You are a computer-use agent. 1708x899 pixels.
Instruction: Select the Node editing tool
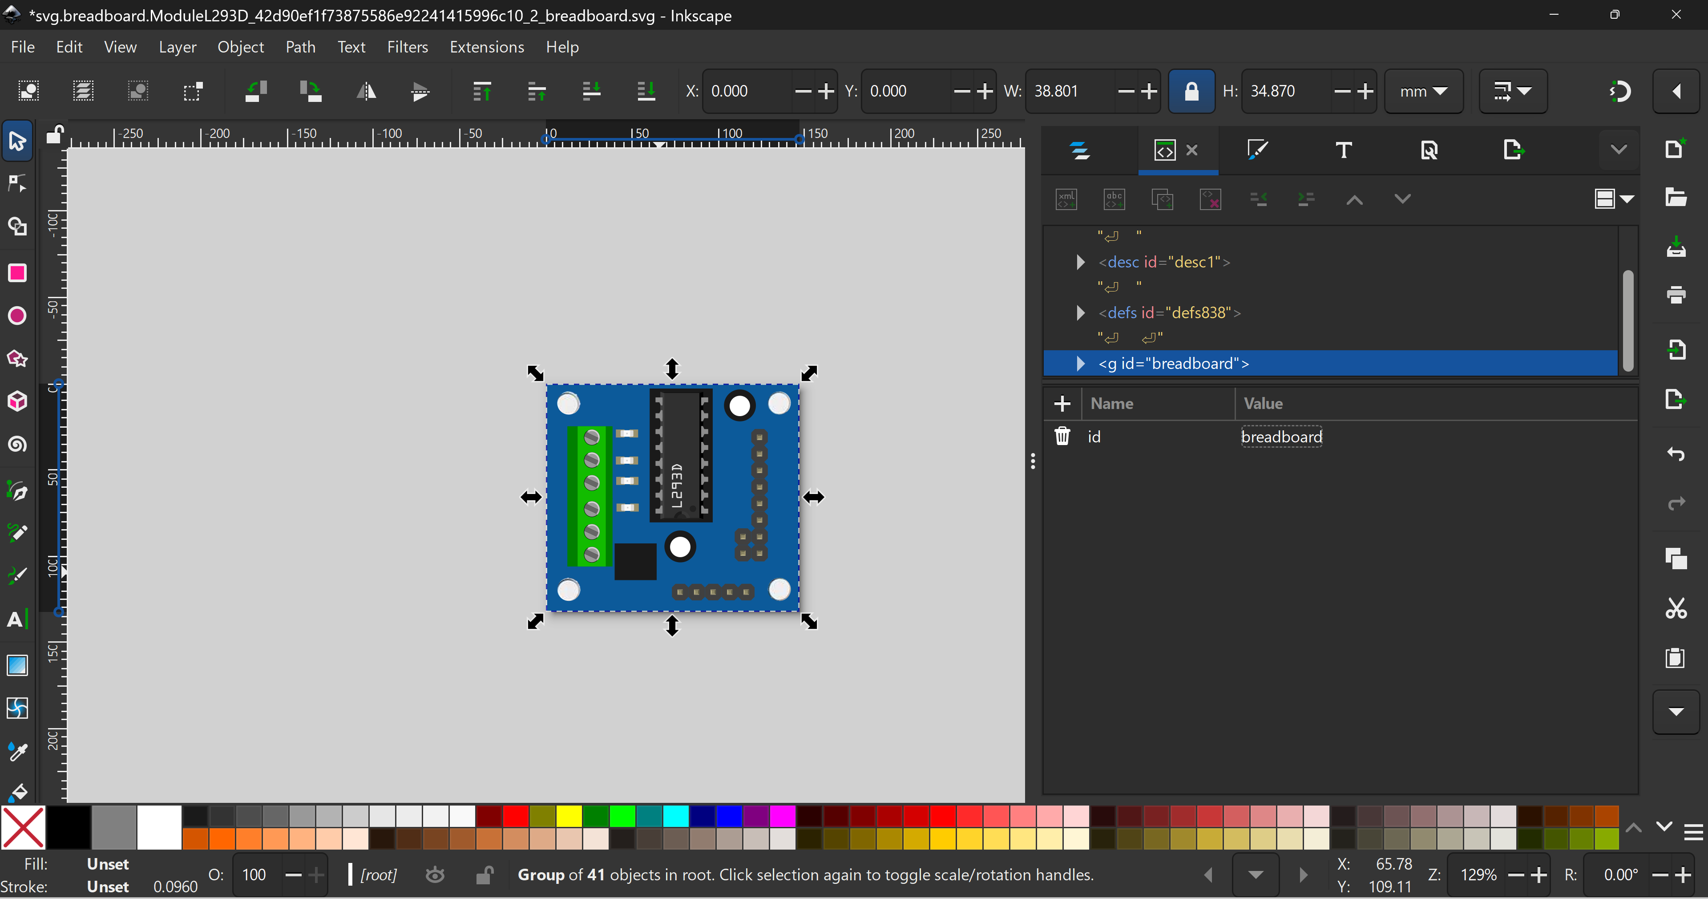coord(17,184)
